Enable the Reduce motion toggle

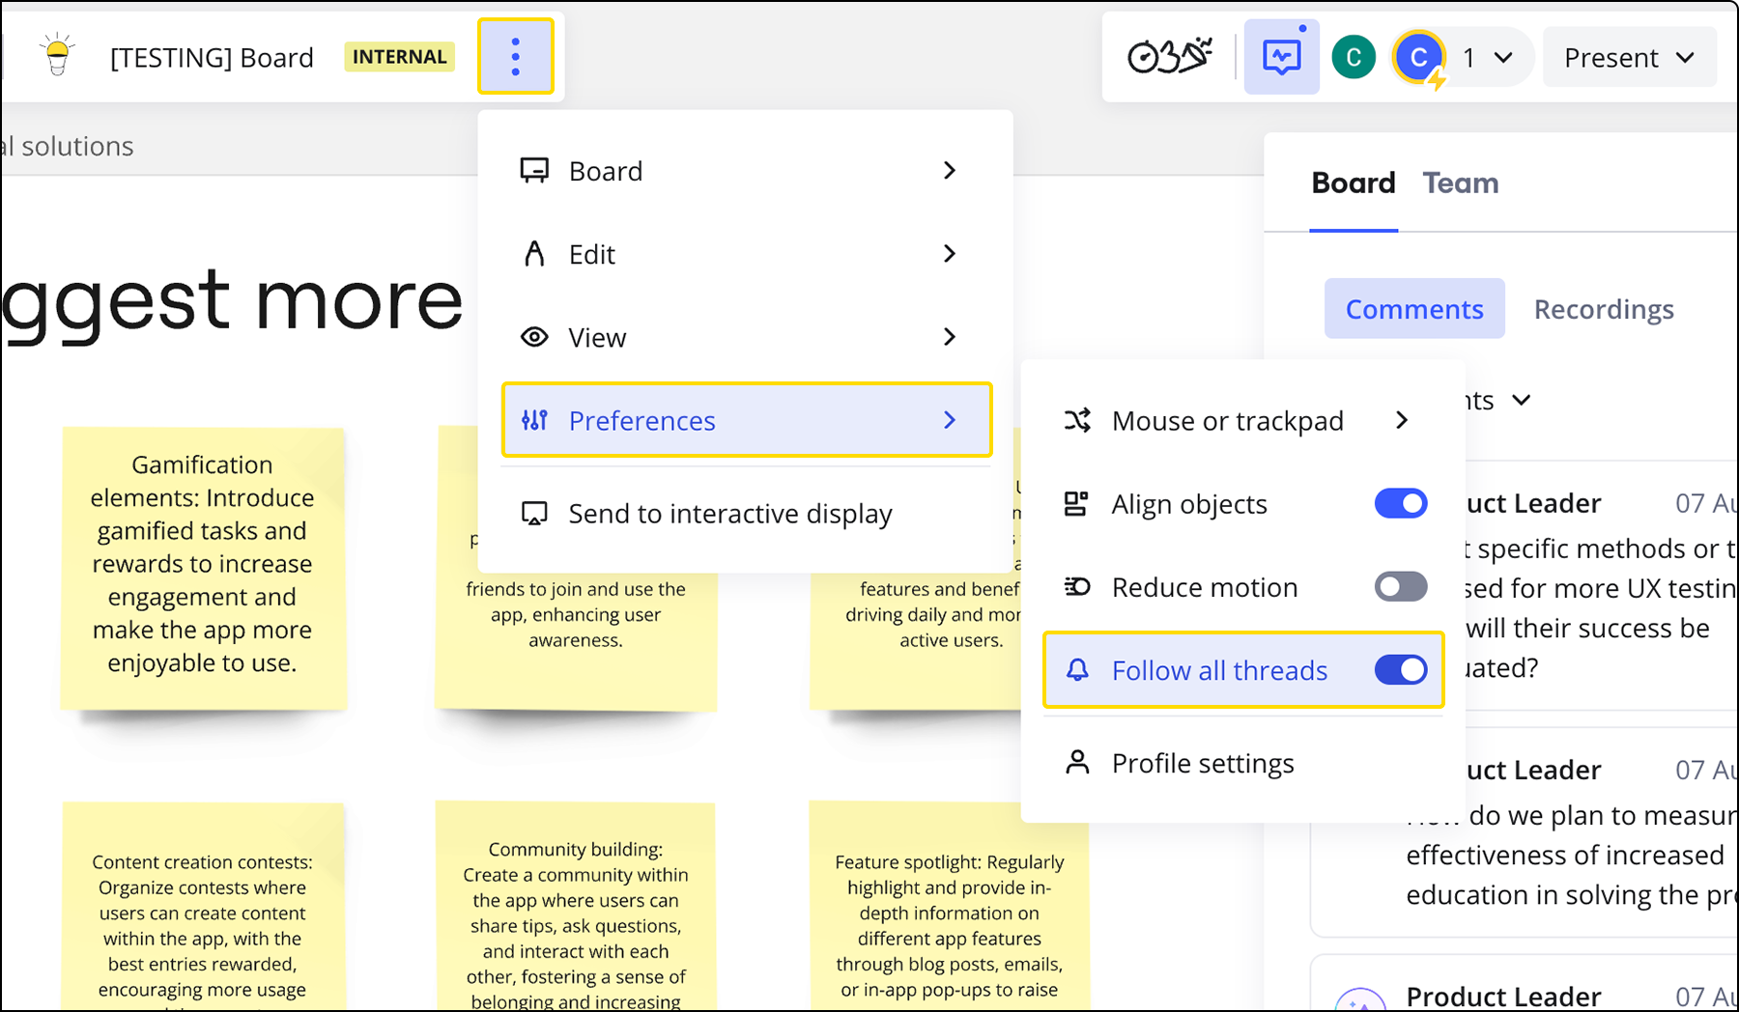(1400, 587)
